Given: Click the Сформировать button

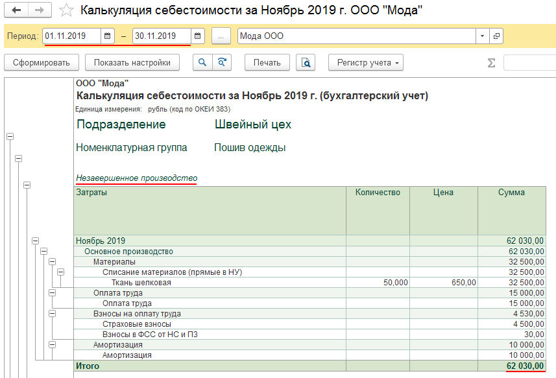Looking at the screenshot, I should coord(42,63).
